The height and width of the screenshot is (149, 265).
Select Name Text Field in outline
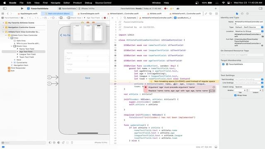(x=26, y=49)
